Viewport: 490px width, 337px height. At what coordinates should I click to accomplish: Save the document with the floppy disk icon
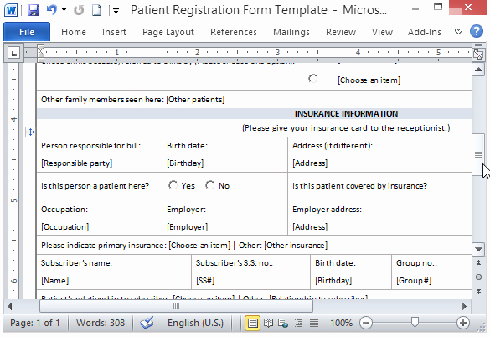pos(34,10)
